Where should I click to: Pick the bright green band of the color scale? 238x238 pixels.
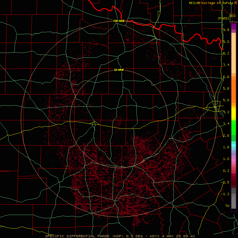[x=234, y=127]
